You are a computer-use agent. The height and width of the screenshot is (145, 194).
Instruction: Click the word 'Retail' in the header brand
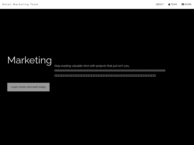point(7,4)
